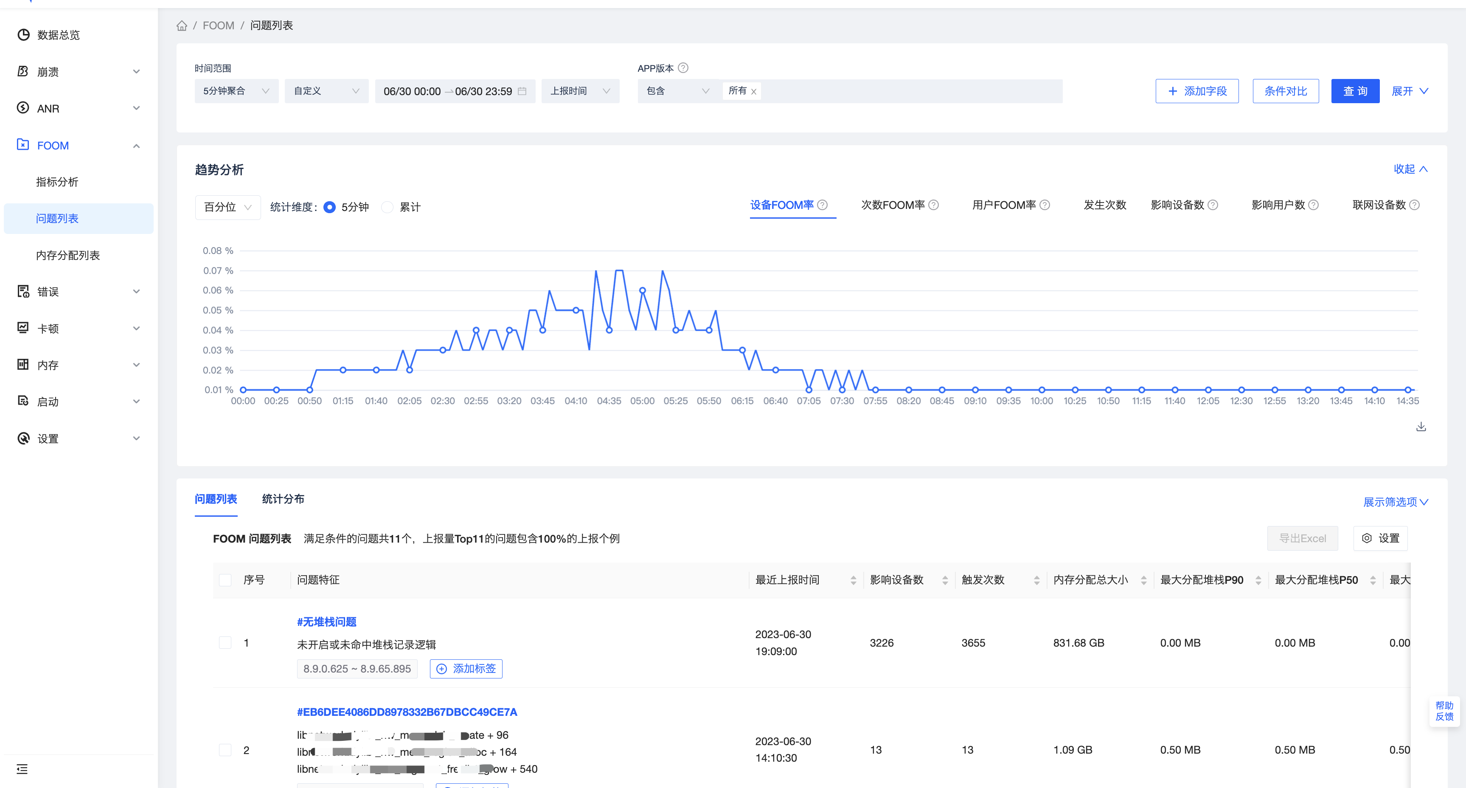Image resolution: width=1466 pixels, height=788 pixels.
Task: Open the 百分位 dropdown
Action: pos(227,207)
